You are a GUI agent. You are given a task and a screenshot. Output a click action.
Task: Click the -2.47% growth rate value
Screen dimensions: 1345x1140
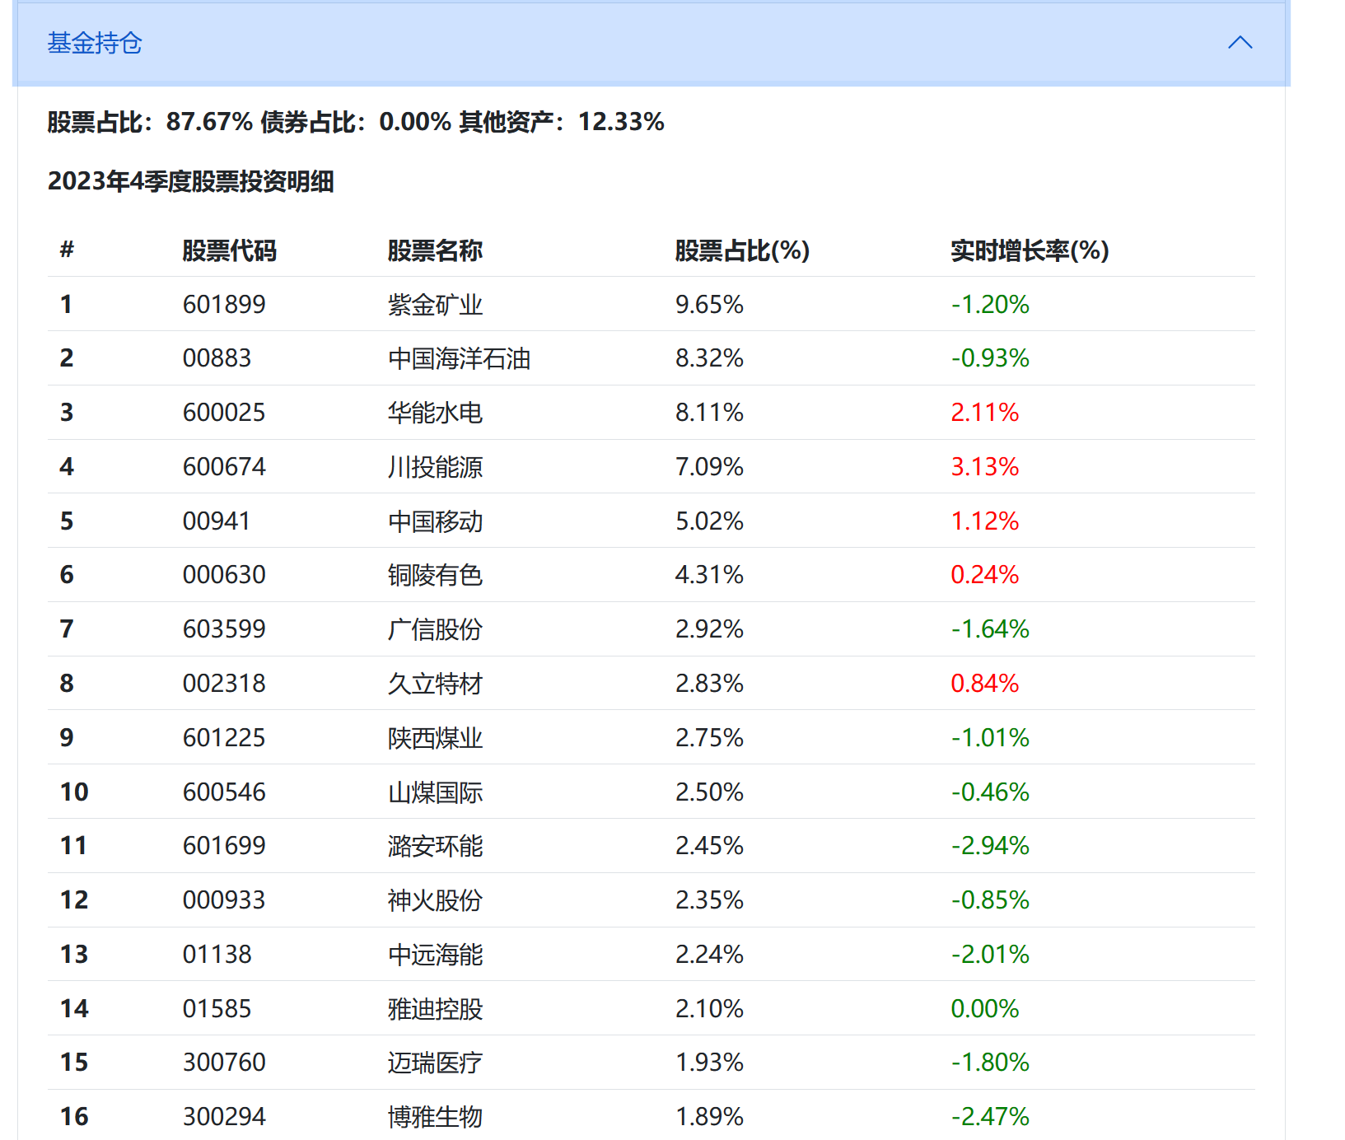click(990, 1117)
